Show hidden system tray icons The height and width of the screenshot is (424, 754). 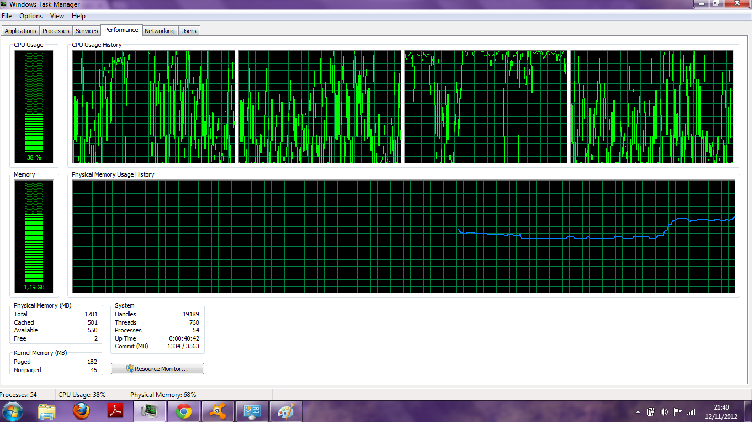point(638,412)
